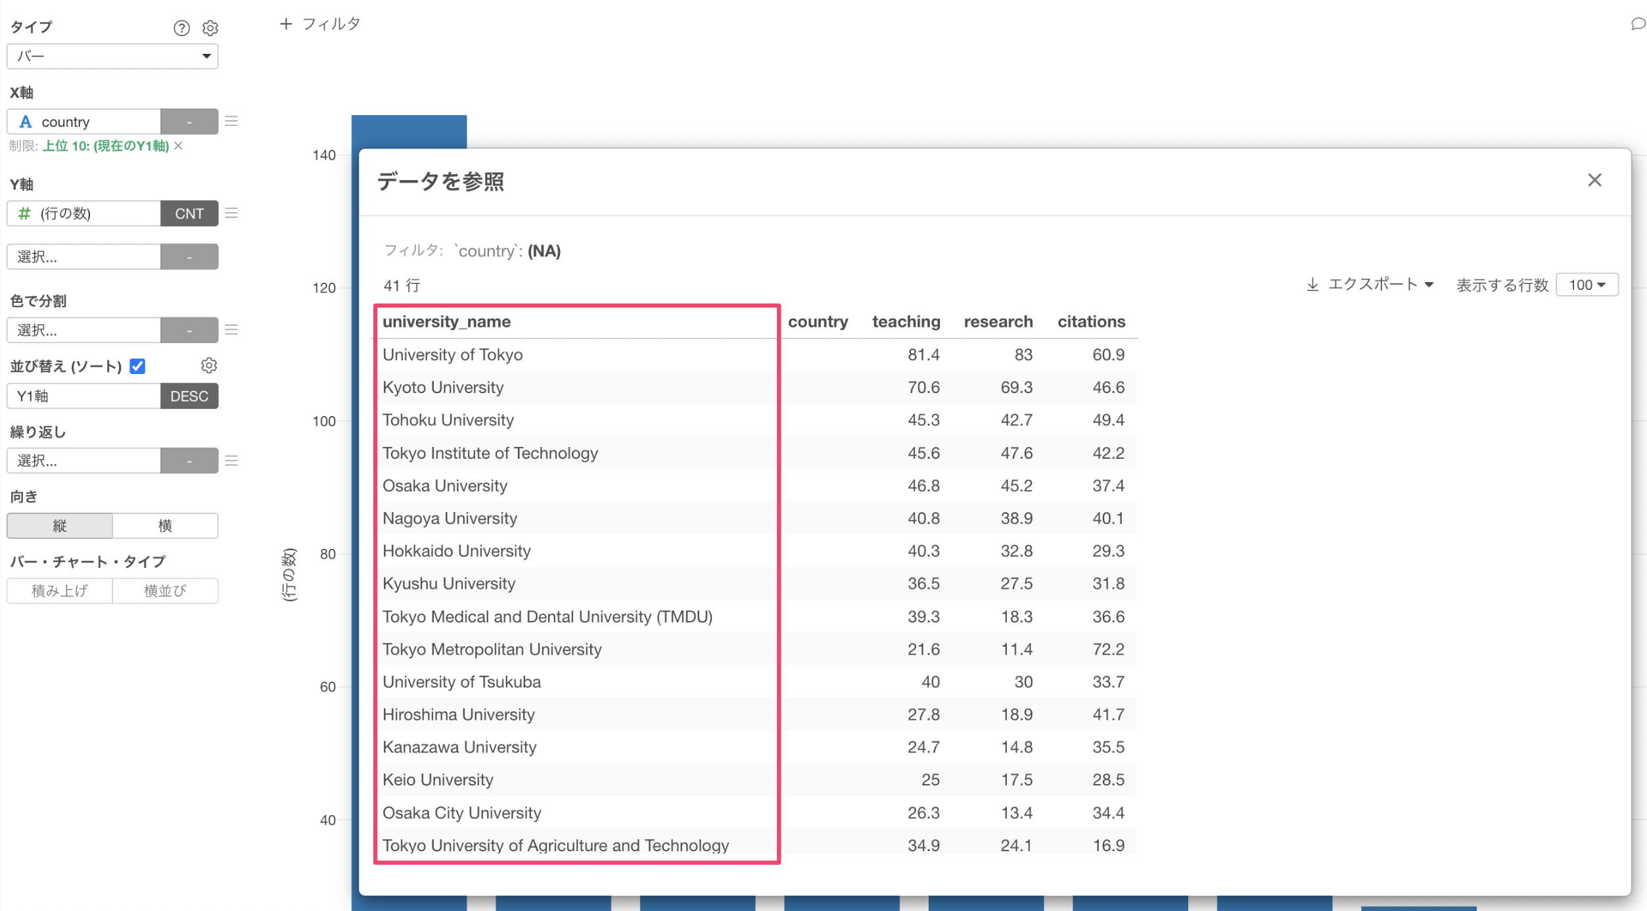
Task: Click the export download arrow icon
Action: tap(1312, 284)
